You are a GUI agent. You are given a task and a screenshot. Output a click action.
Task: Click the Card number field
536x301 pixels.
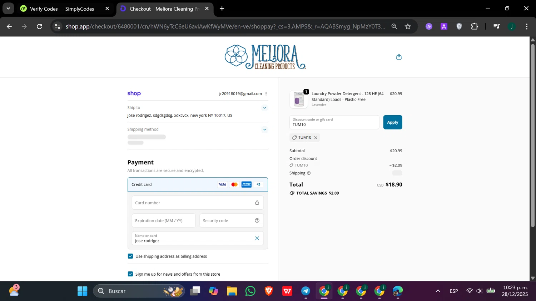point(198,203)
